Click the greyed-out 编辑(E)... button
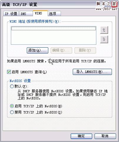 pyautogui.click(x=61, y=50)
